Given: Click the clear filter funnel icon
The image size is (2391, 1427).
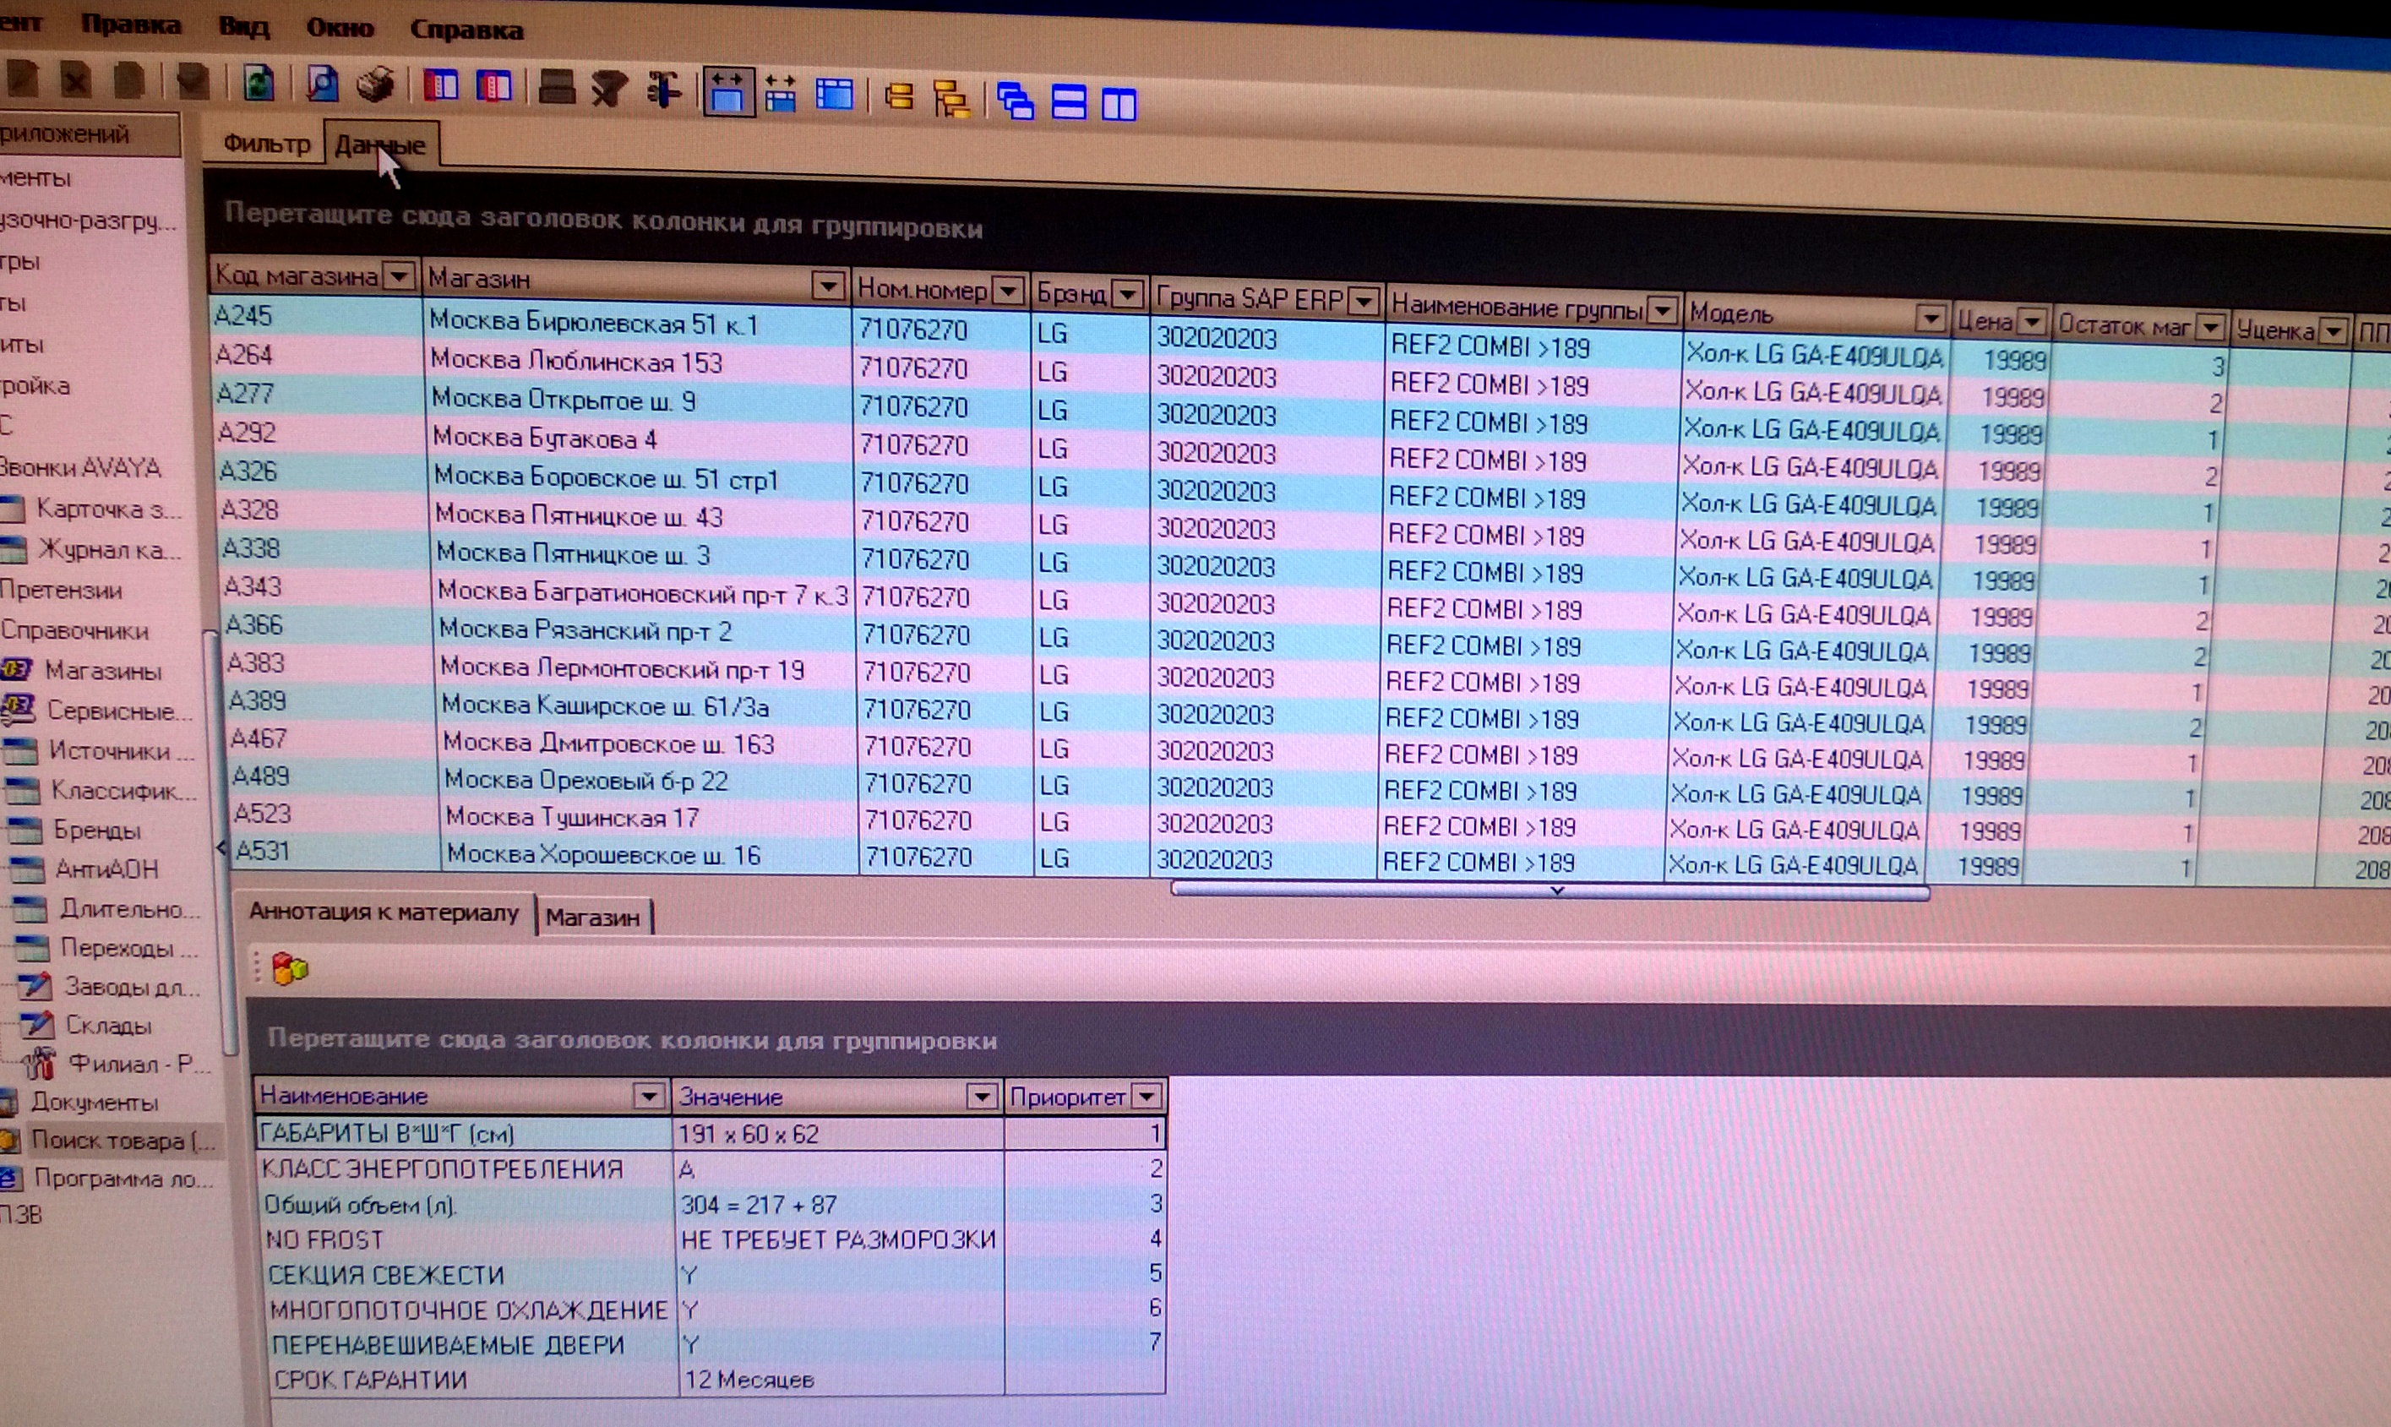Looking at the screenshot, I should click(609, 90).
